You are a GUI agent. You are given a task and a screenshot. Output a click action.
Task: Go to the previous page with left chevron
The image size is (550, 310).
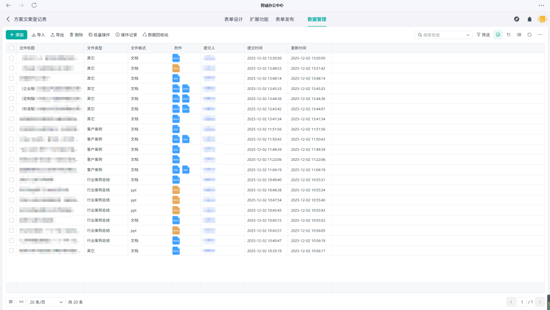click(511, 302)
